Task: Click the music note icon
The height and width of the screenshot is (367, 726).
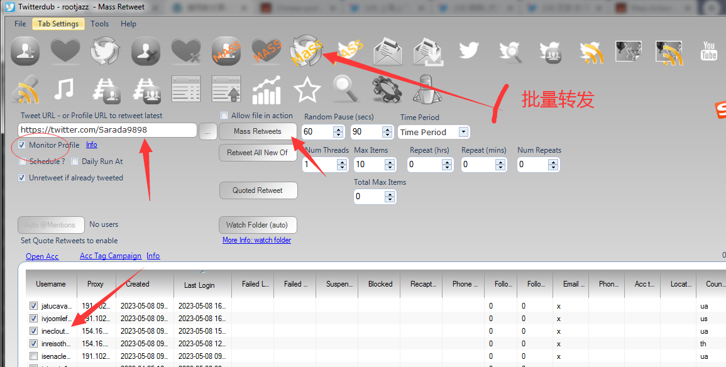Action: coord(64,90)
